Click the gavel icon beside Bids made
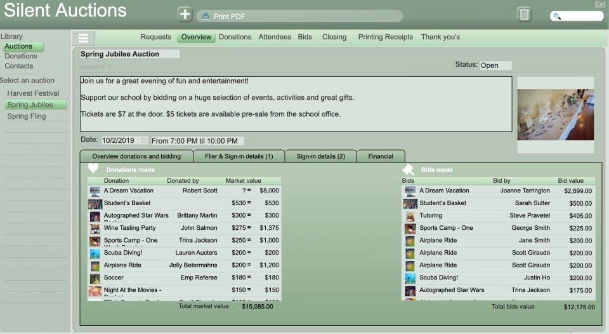The height and width of the screenshot is (334, 609). [x=408, y=170]
